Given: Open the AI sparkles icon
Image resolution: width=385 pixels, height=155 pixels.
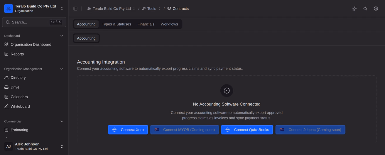Looking at the screenshot, I should (x=354, y=9).
